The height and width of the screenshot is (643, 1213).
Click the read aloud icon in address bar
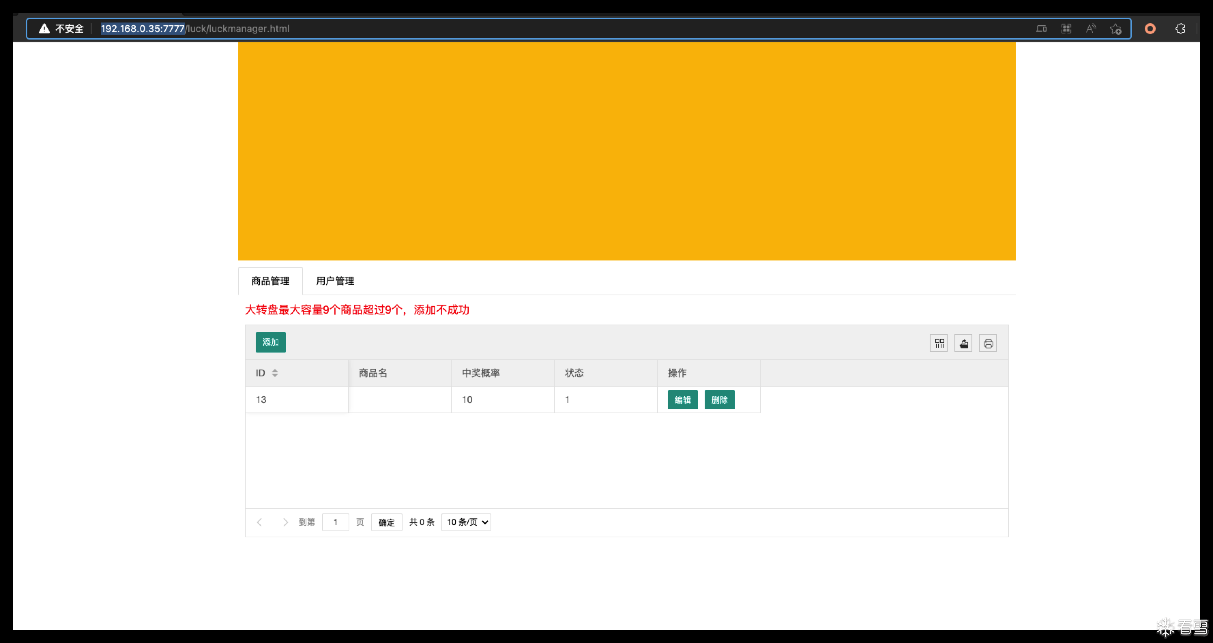1091,29
